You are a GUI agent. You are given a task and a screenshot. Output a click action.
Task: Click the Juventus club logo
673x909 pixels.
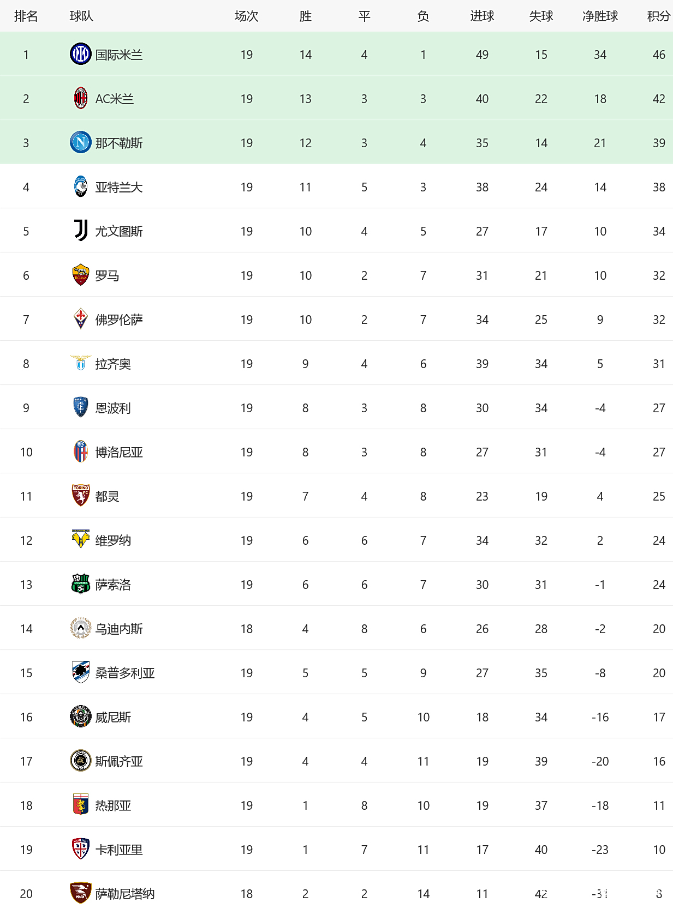tap(81, 231)
